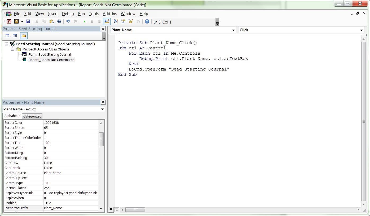This screenshot has height=216, width=370.
Task: Switch to the Categorized properties tab
Action: (x=32, y=116)
